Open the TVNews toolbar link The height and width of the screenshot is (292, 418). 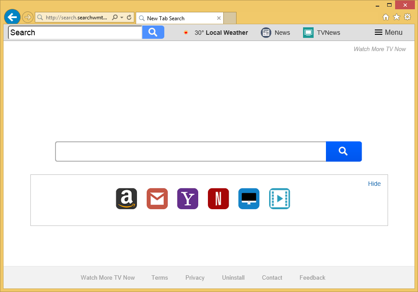tap(329, 33)
